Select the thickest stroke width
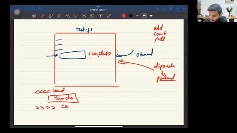Image resolution: width=237 pixels, height=133 pixels. pos(151,16)
